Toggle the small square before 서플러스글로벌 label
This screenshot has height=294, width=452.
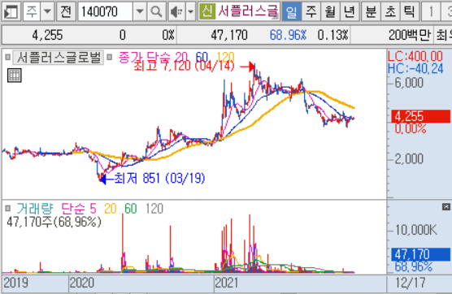(x=8, y=58)
